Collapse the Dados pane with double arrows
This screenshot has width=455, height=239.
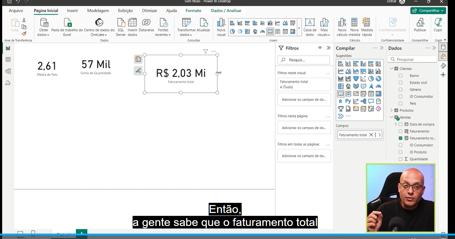pyautogui.click(x=434, y=48)
